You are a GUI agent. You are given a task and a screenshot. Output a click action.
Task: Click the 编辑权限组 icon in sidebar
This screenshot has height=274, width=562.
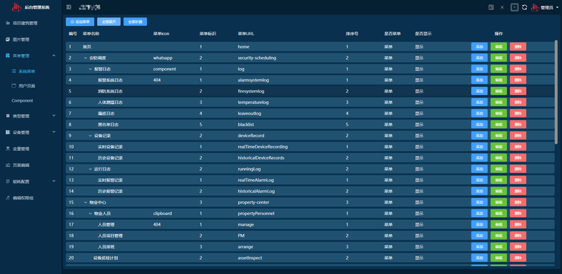click(8, 197)
